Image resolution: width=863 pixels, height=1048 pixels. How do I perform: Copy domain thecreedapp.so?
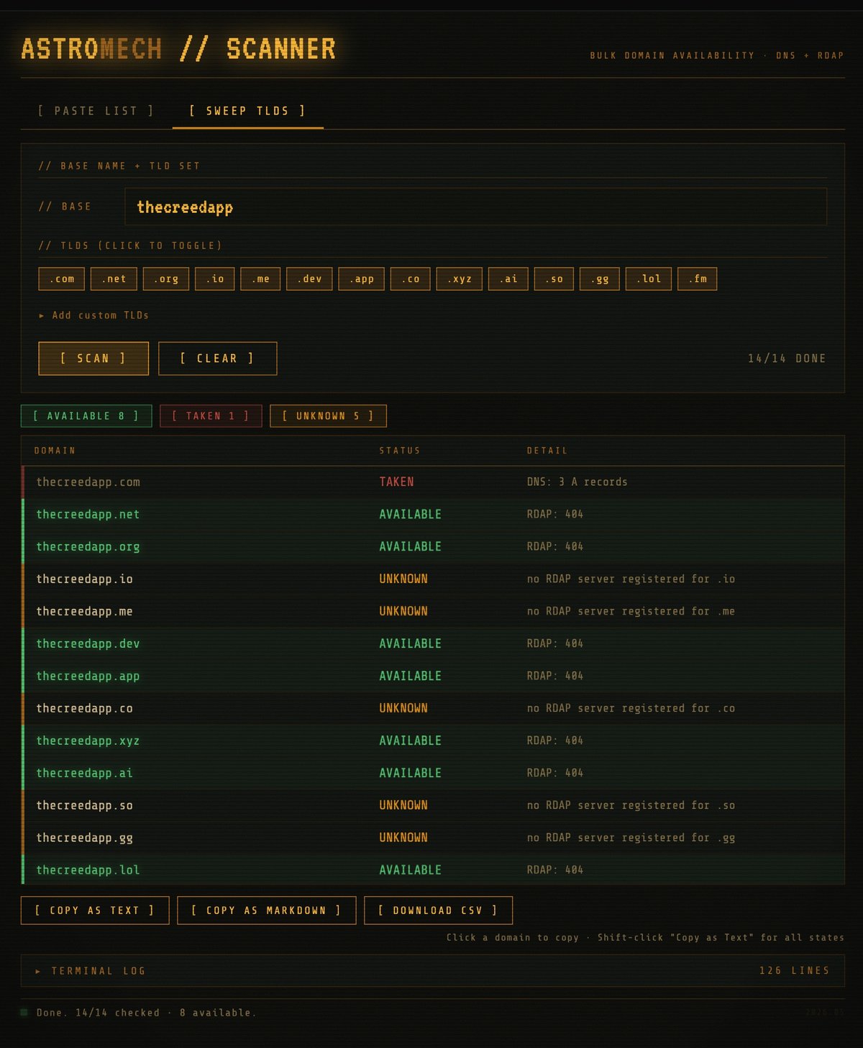tap(85, 806)
